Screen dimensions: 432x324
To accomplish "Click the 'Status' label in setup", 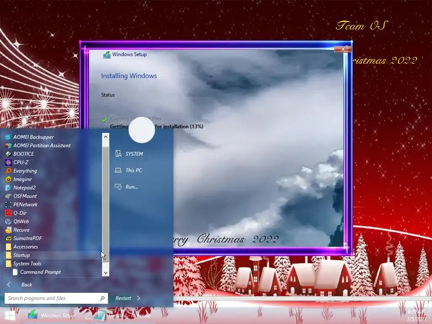I will click(x=108, y=95).
